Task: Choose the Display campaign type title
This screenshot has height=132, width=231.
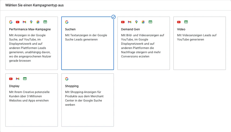Action: point(14,86)
